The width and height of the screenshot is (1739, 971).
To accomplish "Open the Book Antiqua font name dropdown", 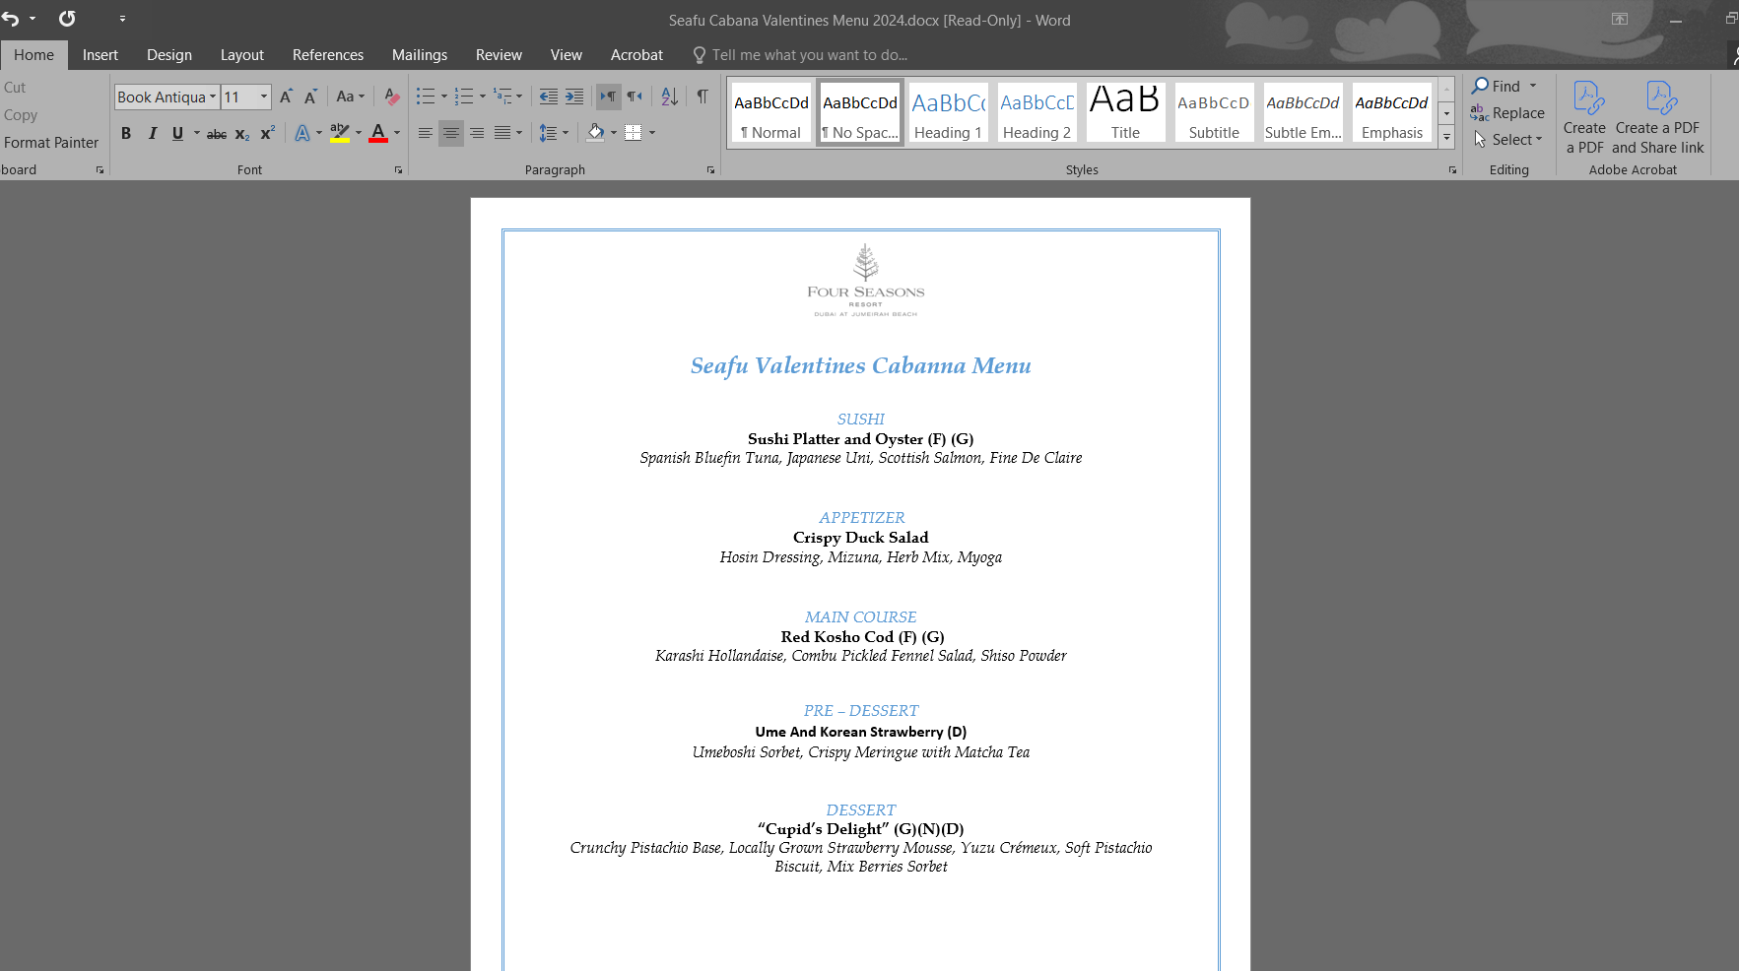I will pos(212,97).
